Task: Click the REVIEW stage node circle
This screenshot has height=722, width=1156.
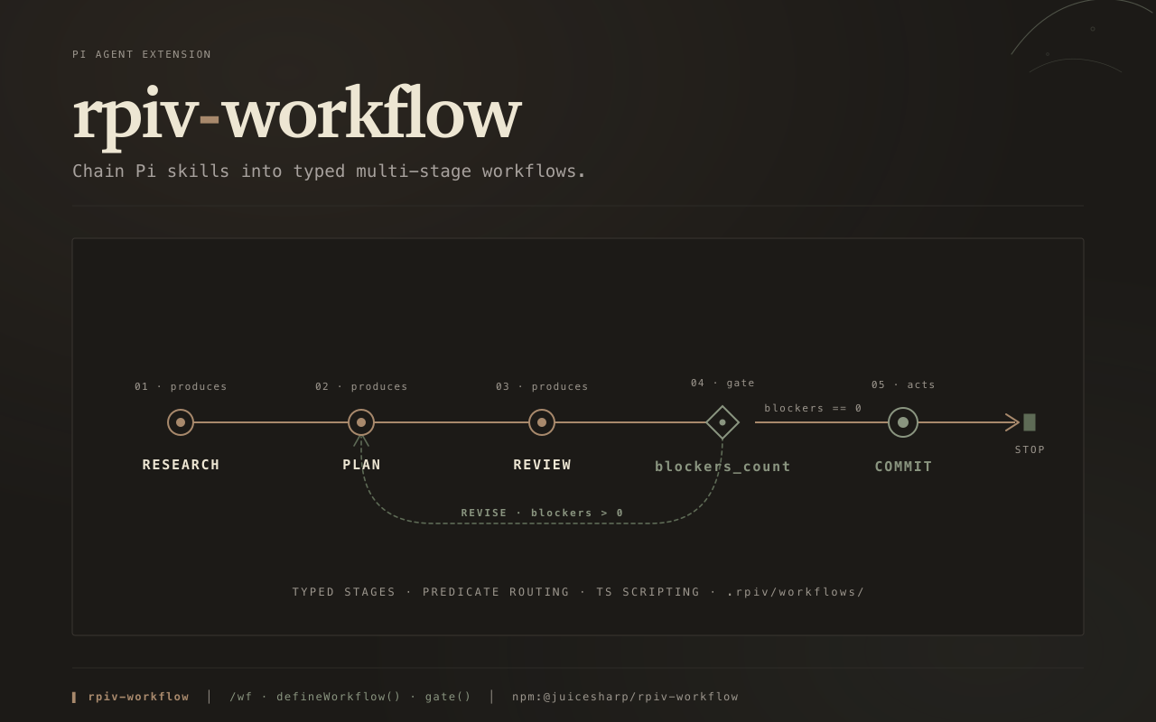Action: point(542,422)
